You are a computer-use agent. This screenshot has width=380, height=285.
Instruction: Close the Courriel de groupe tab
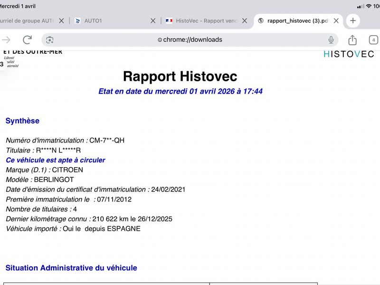[x=61, y=21]
